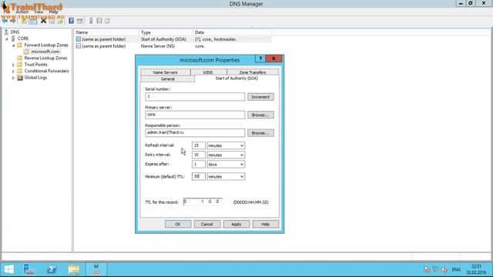Open the Help menu
Screen dimensions: 493x277
[53, 12]
